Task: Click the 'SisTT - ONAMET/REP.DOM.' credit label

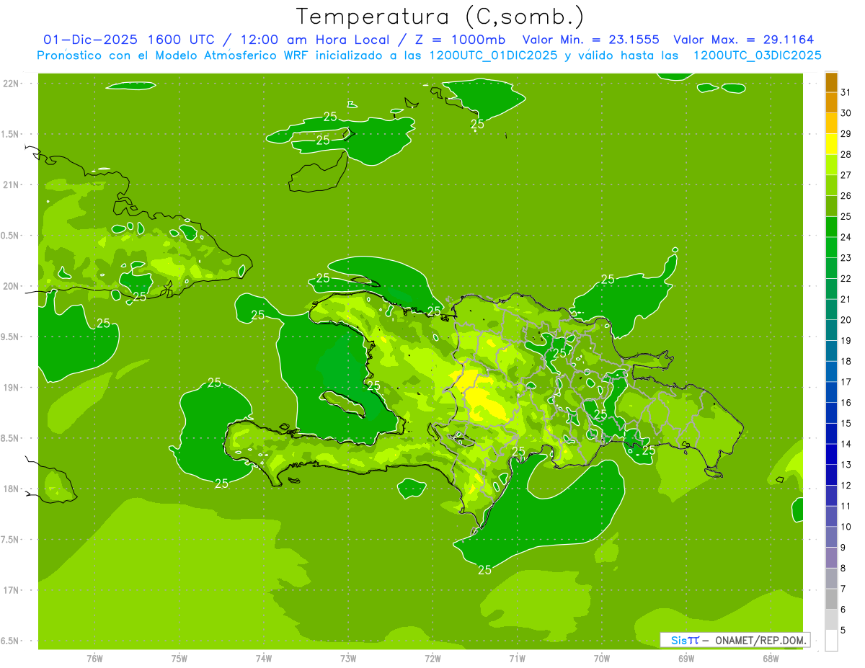Action: point(735,640)
